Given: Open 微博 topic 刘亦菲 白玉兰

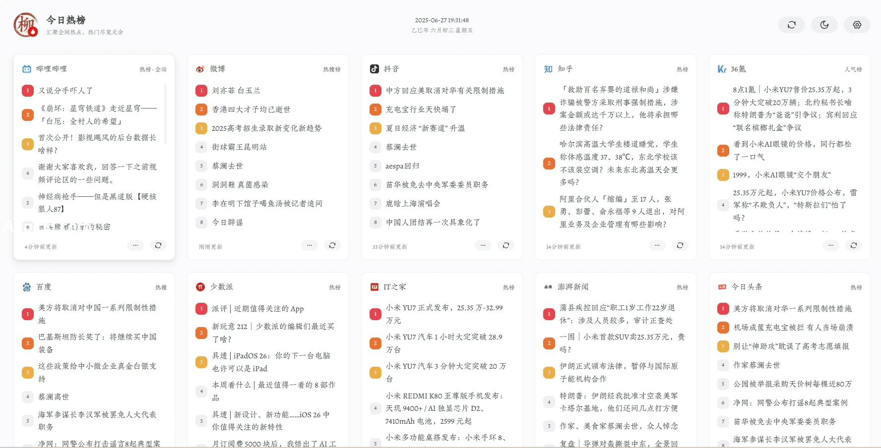Looking at the screenshot, I should click(236, 91).
